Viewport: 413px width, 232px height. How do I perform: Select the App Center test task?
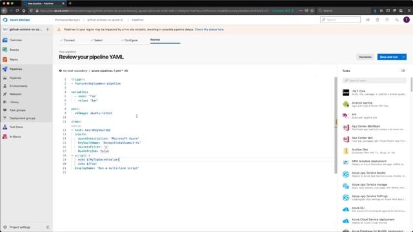point(374,139)
